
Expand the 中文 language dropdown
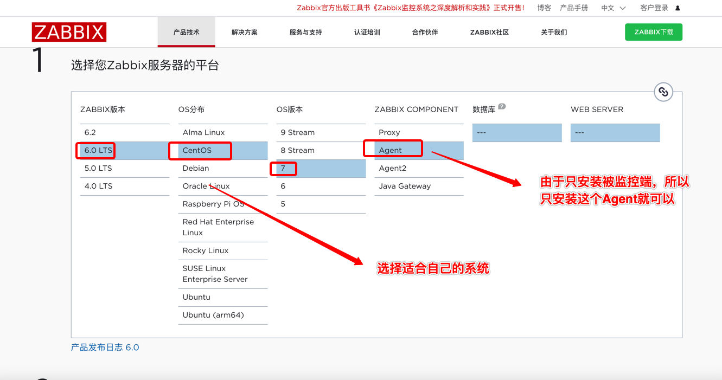(x=613, y=8)
